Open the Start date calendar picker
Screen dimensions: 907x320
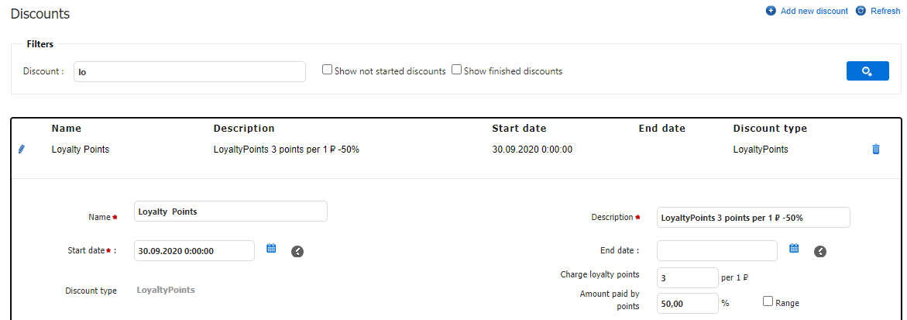click(271, 249)
